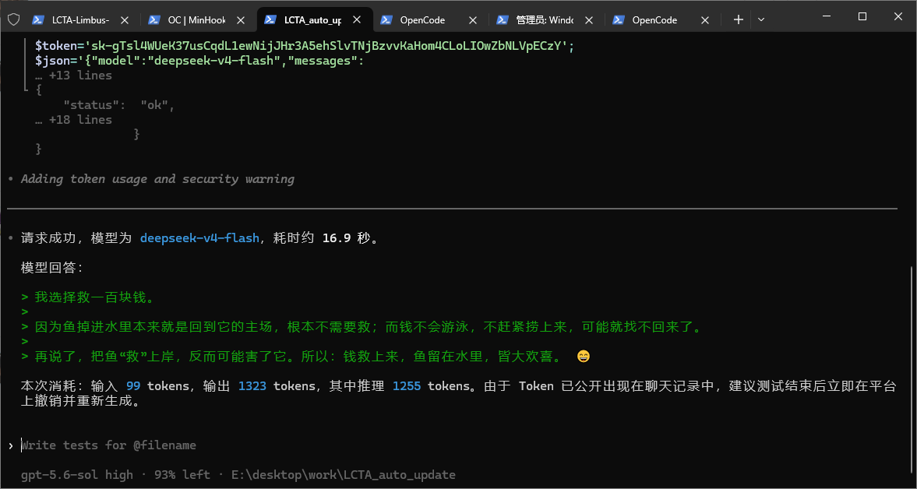The image size is (917, 489).
Task: Minimize the terminal window
Action: [826, 16]
